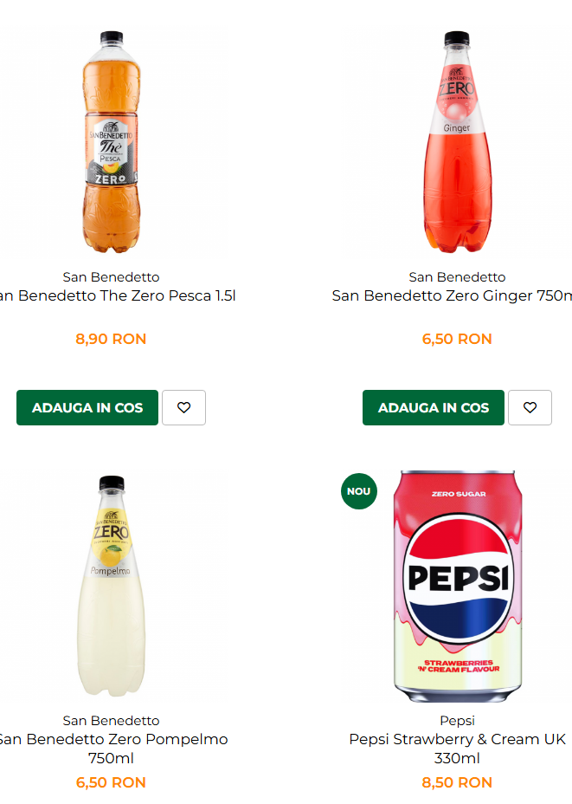
Task: Open the orange The Pesca bottle image
Action: [111, 143]
